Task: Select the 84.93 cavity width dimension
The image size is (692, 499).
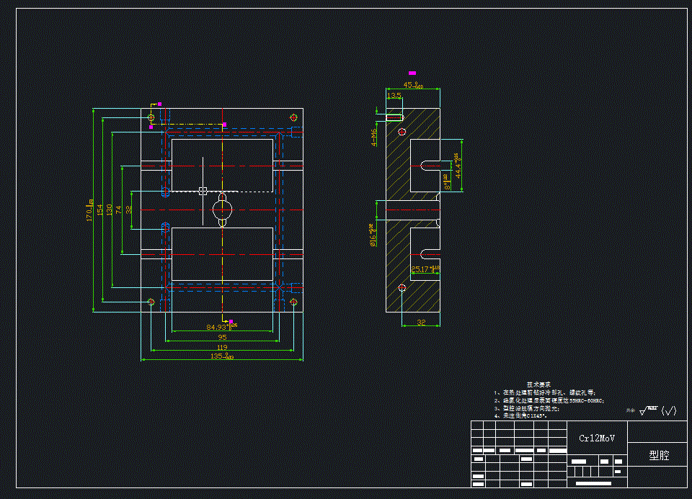Action: tap(221, 327)
